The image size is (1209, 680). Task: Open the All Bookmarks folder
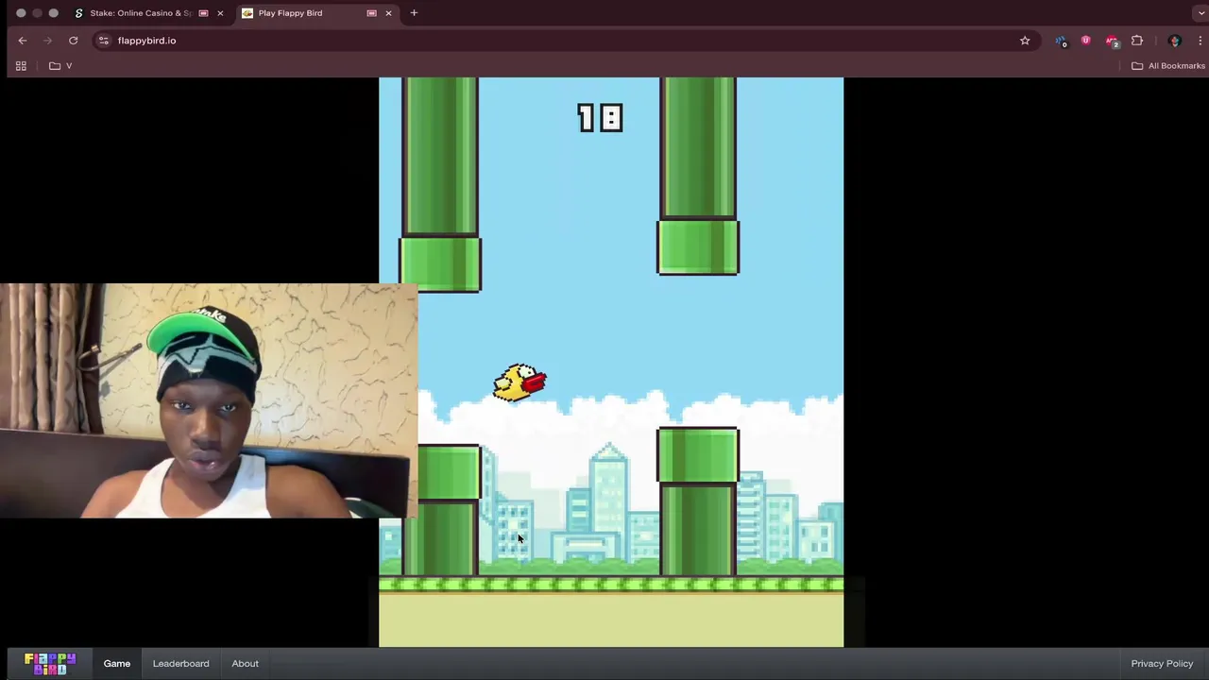[1168, 66]
